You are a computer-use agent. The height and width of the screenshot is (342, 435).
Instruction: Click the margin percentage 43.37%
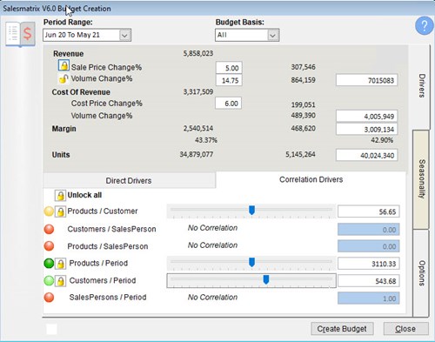pyautogui.click(x=206, y=140)
